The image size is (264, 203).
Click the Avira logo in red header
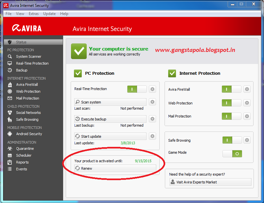[27, 28]
